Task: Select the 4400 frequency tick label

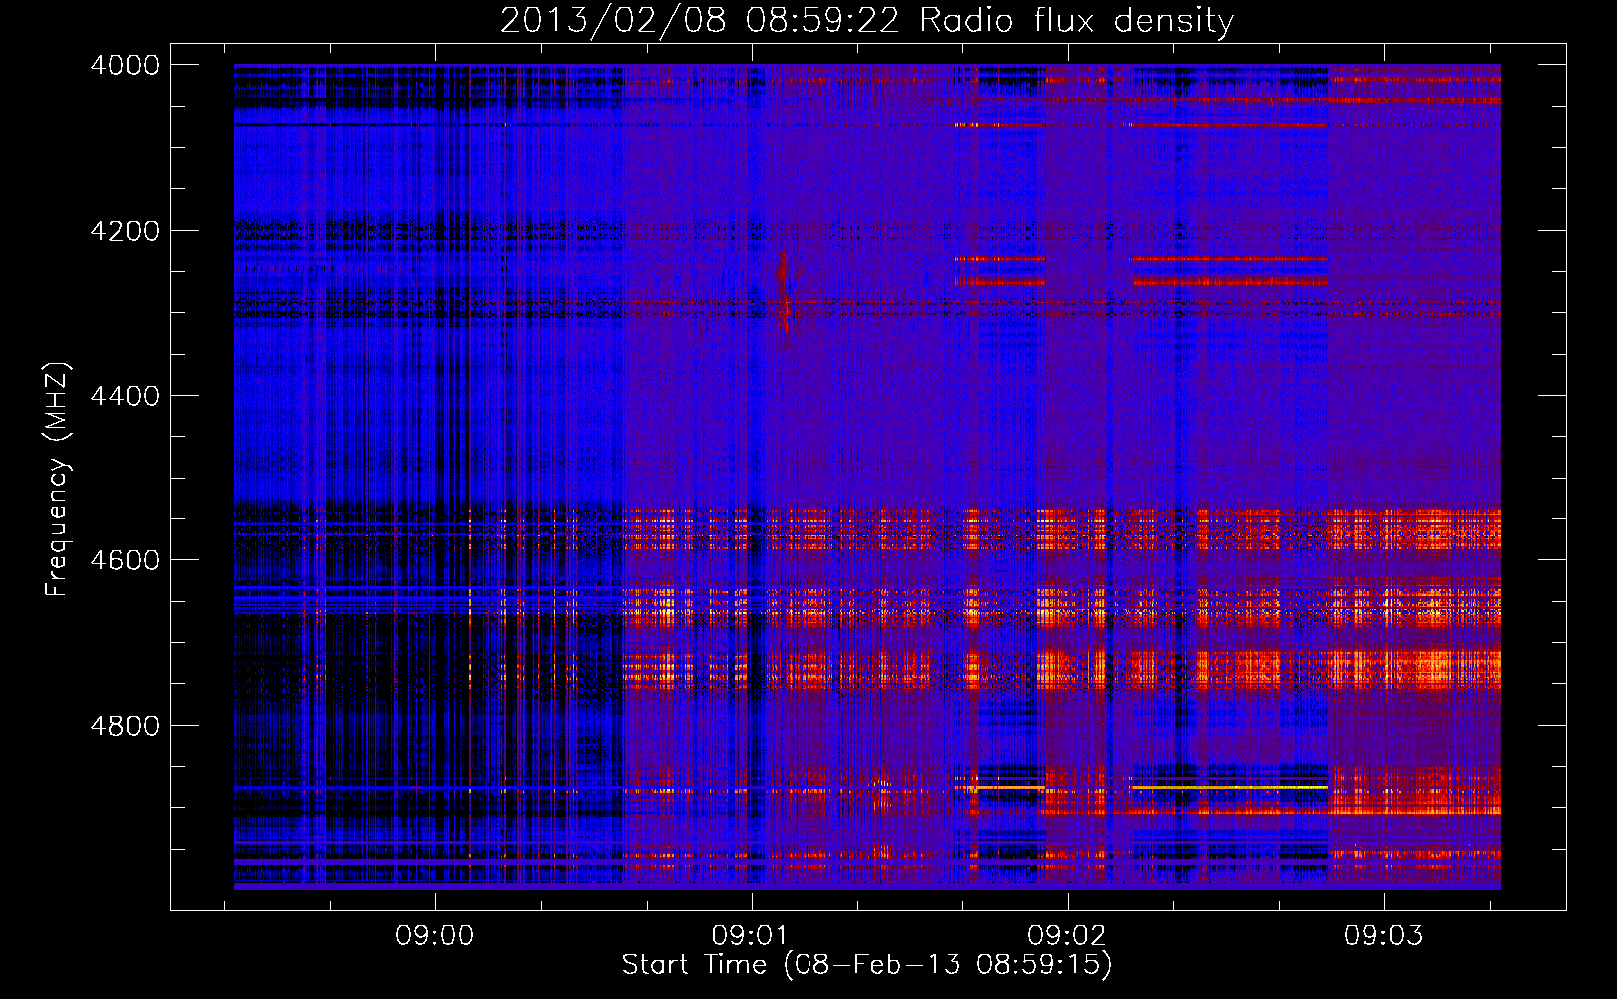Action: coord(125,396)
